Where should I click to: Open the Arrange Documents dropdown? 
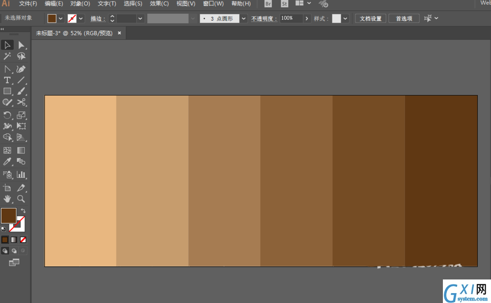(303, 3)
